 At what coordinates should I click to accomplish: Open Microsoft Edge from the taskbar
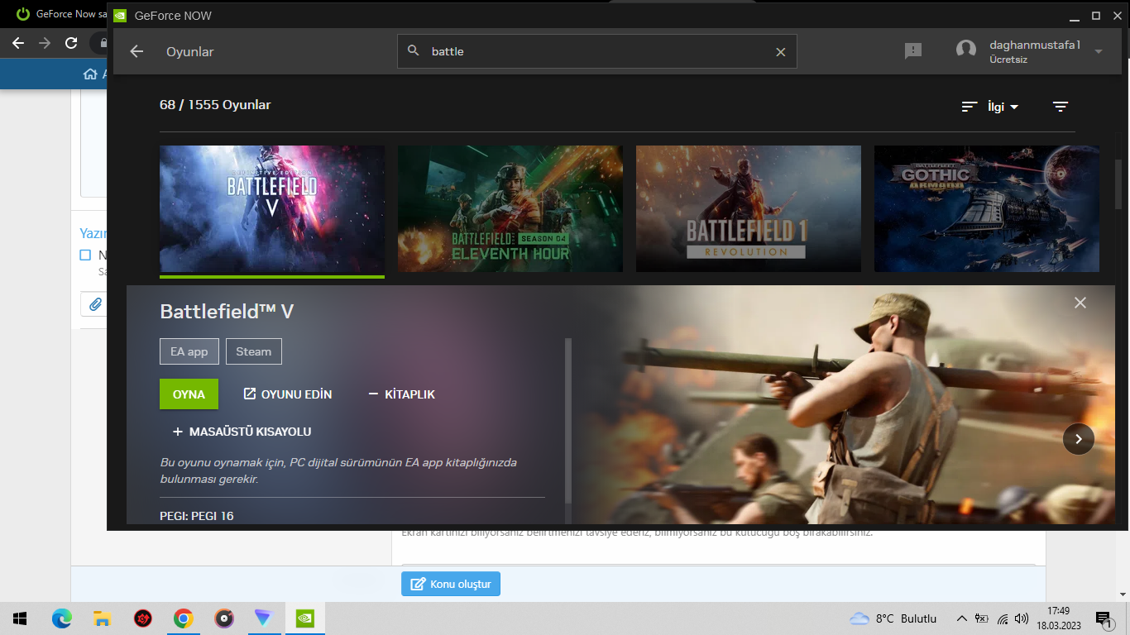click(62, 618)
